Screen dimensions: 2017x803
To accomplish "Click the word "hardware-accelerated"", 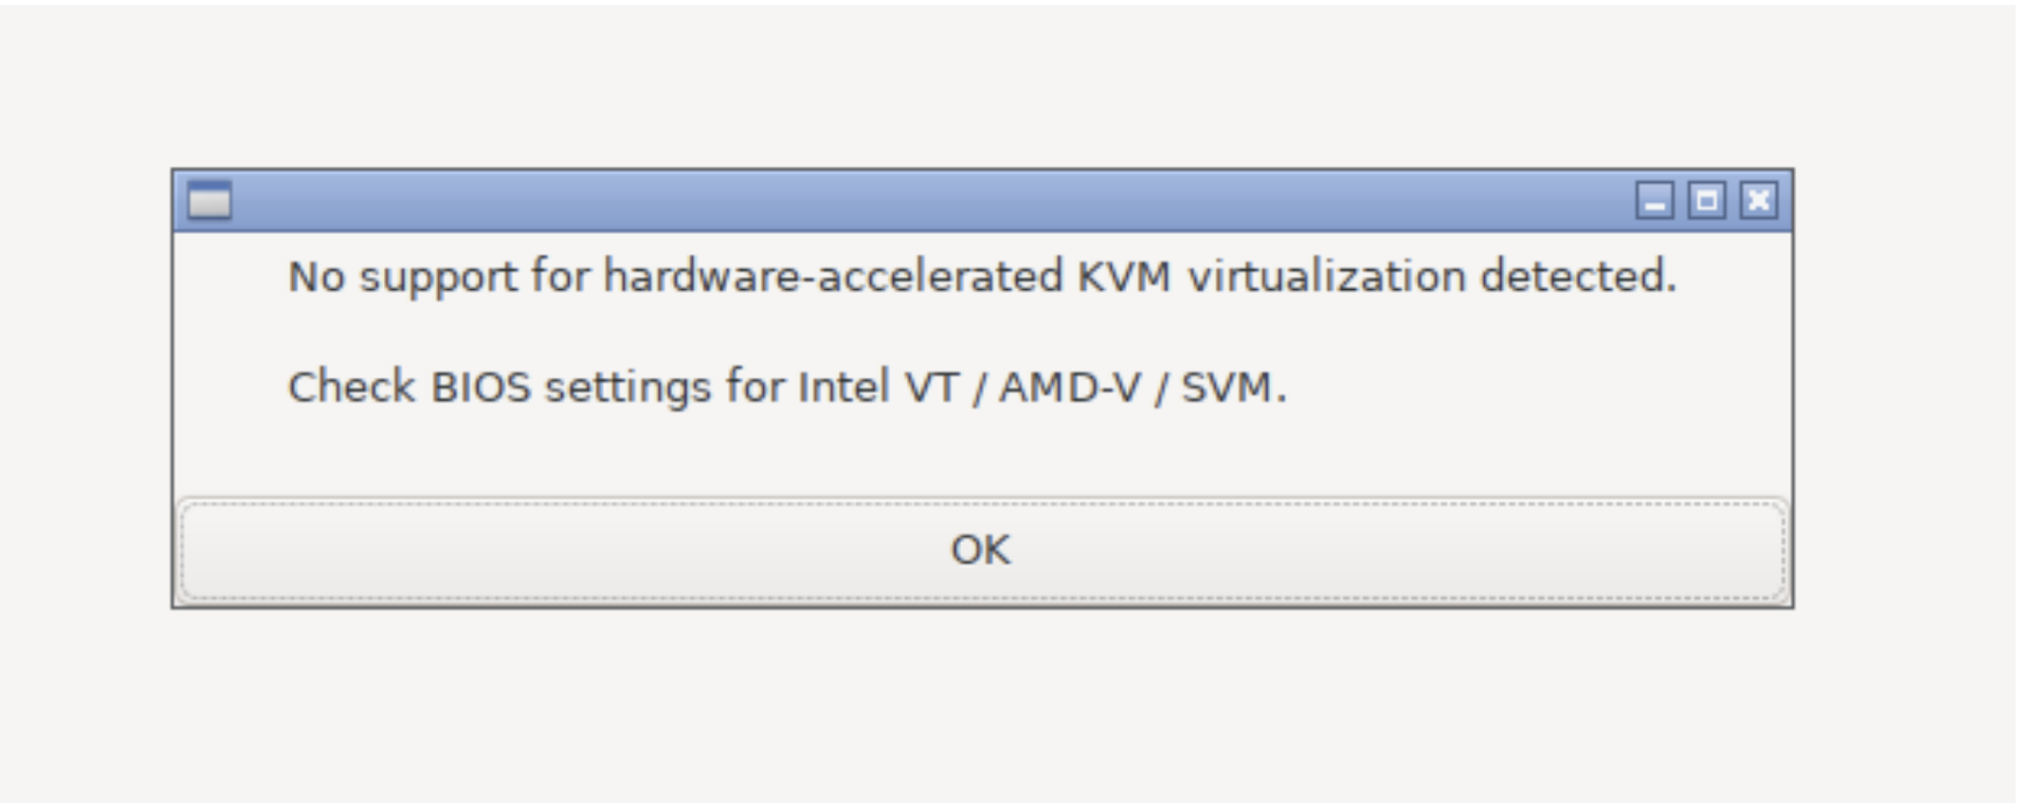I will click(x=833, y=277).
